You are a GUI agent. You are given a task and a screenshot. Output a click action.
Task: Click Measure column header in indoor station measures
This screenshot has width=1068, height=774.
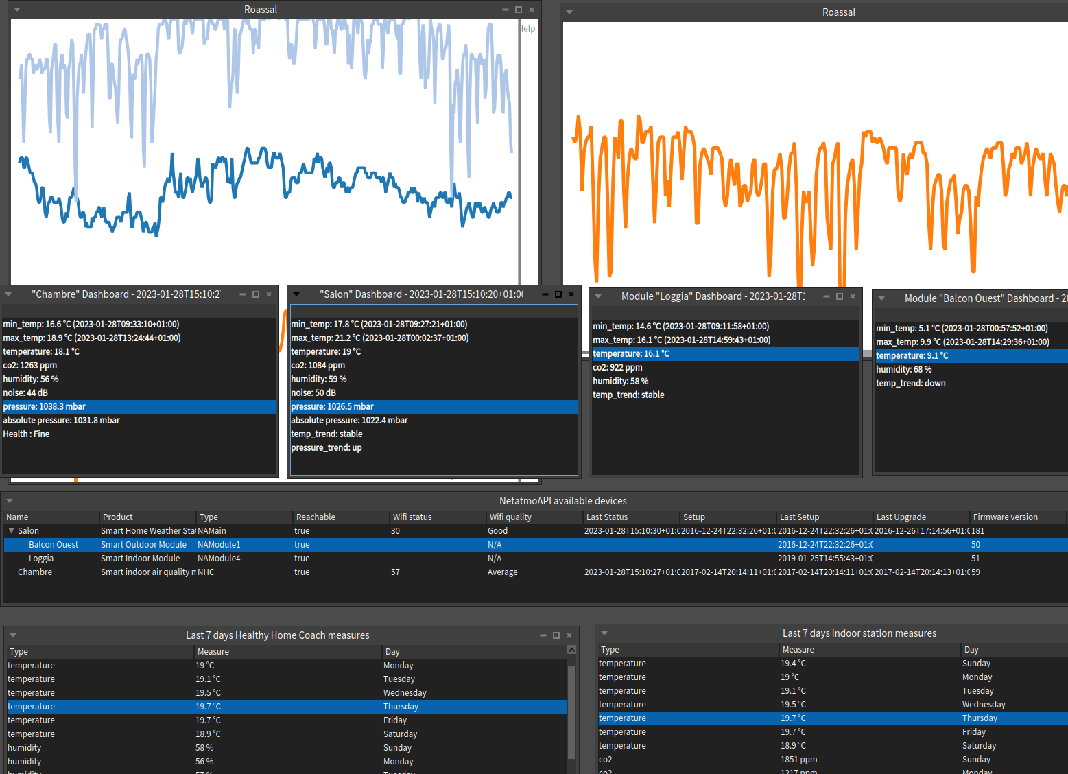(870, 650)
